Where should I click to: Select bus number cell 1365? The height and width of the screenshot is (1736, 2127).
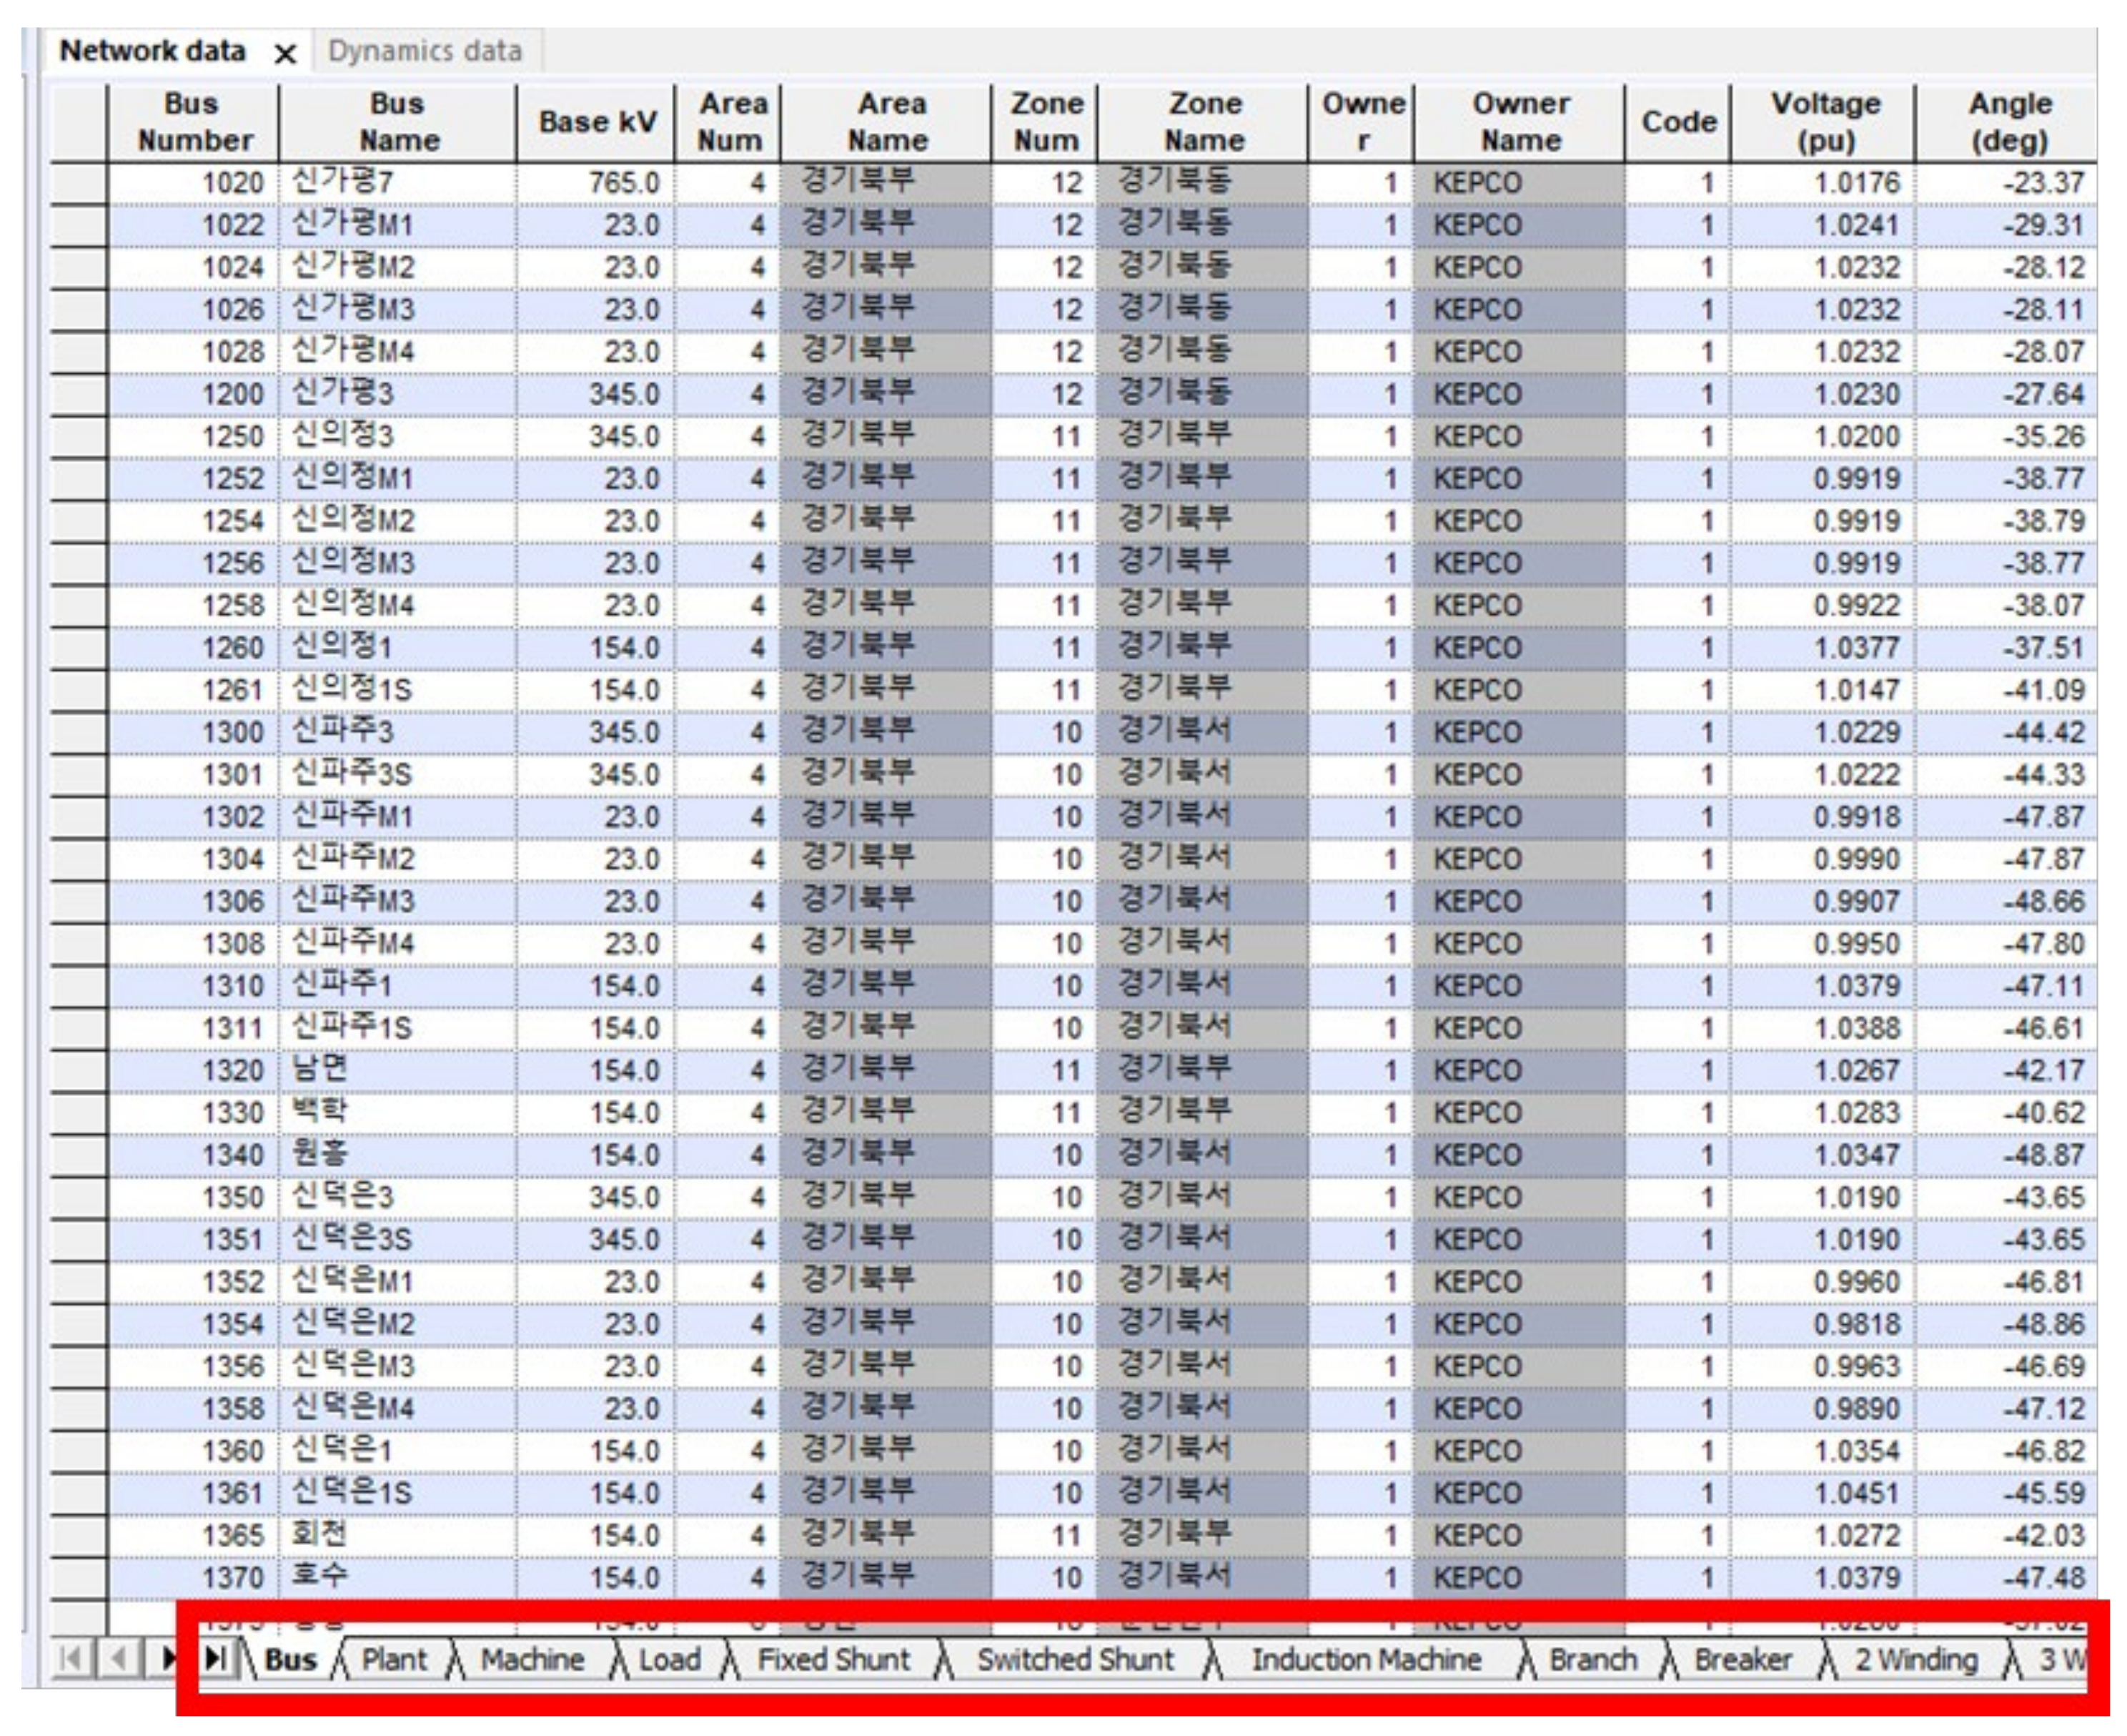click(x=194, y=1535)
